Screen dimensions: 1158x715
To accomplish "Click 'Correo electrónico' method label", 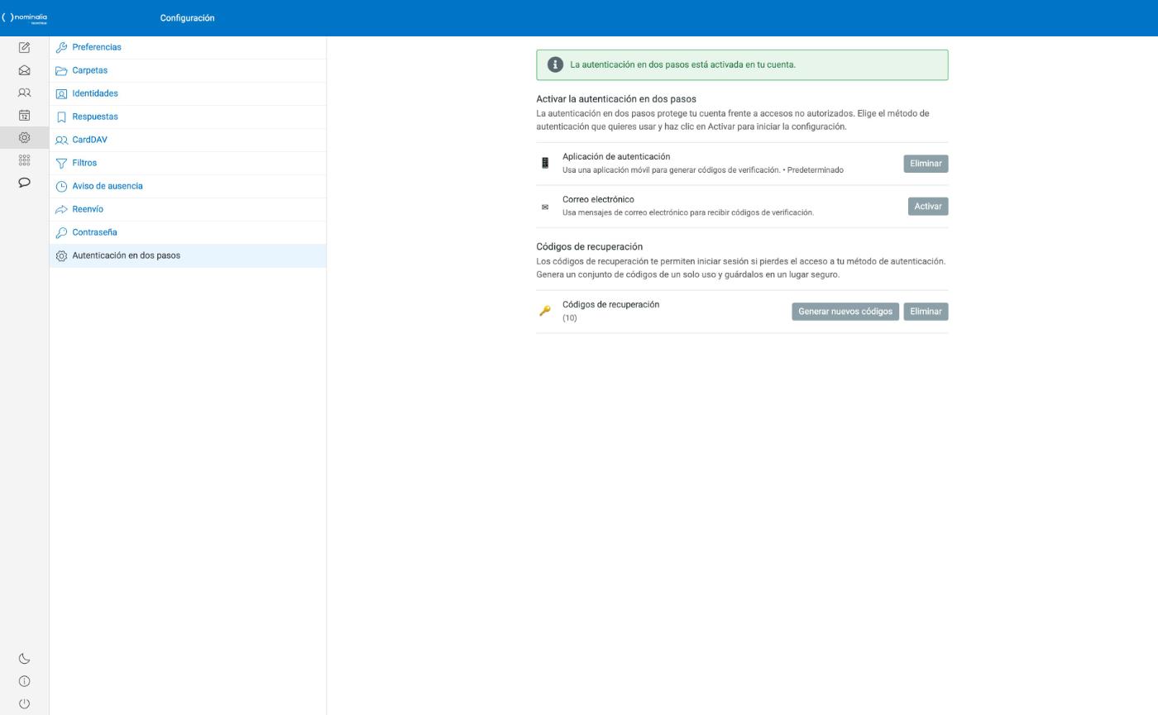I will [x=598, y=199].
